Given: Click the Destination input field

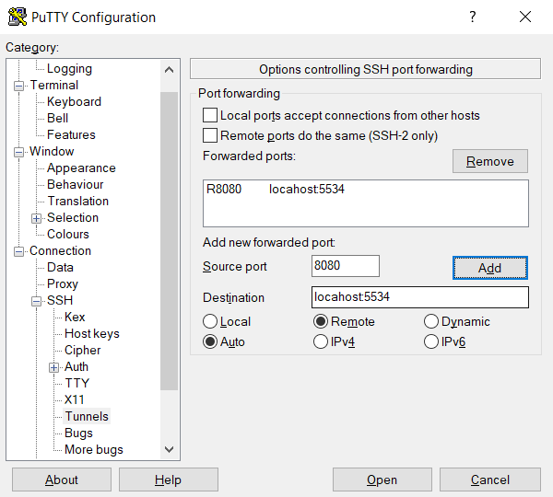Looking at the screenshot, I should click(x=420, y=297).
